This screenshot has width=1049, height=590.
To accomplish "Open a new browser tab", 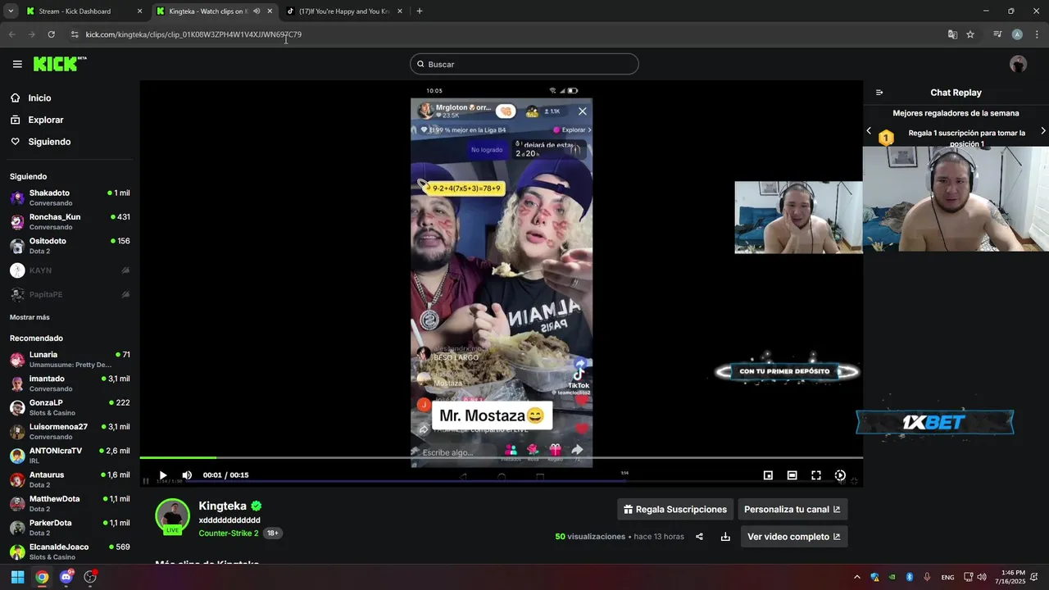I will tap(420, 11).
